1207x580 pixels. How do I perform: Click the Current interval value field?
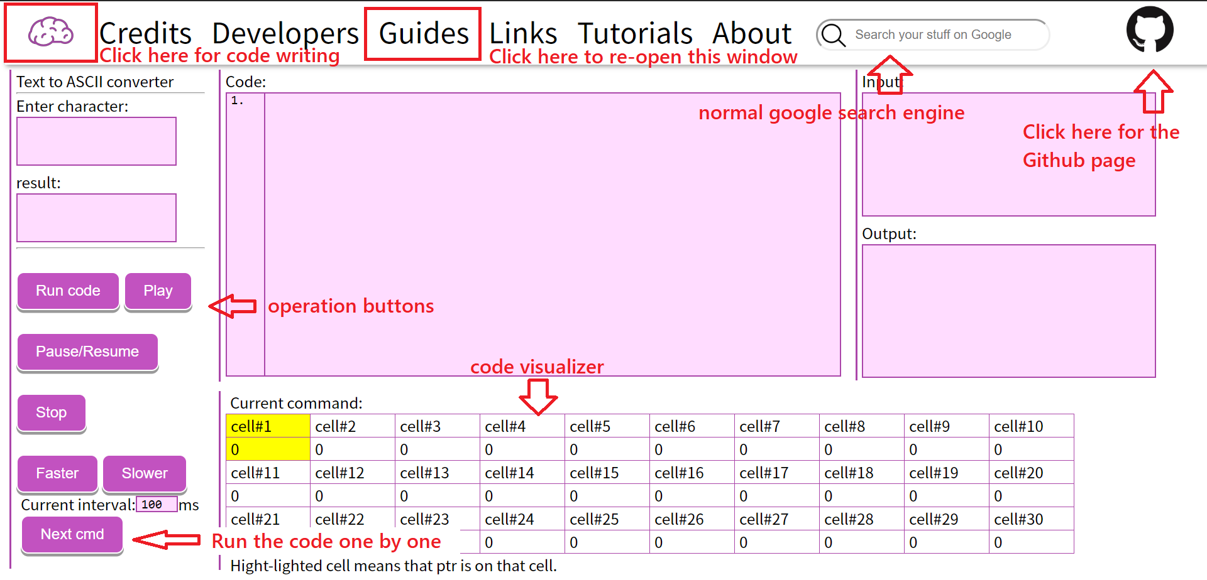click(157, 505)
